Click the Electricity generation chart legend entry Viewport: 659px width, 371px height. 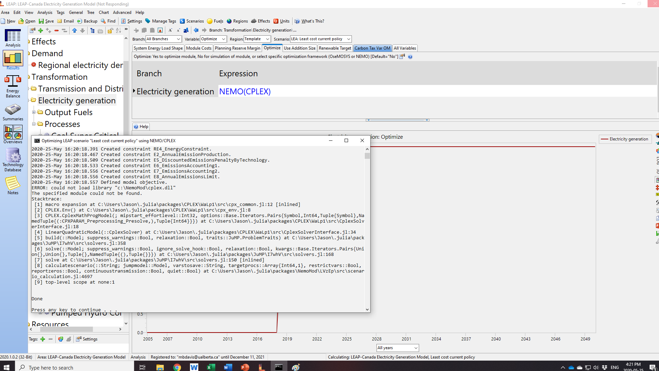625,139
